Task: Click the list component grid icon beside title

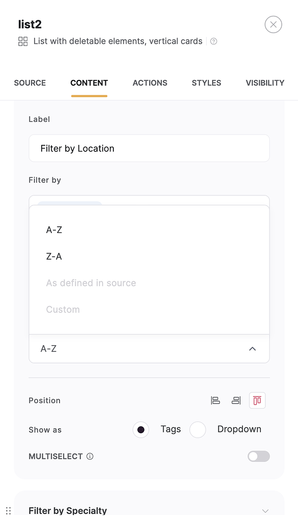Action: (22, 41)
